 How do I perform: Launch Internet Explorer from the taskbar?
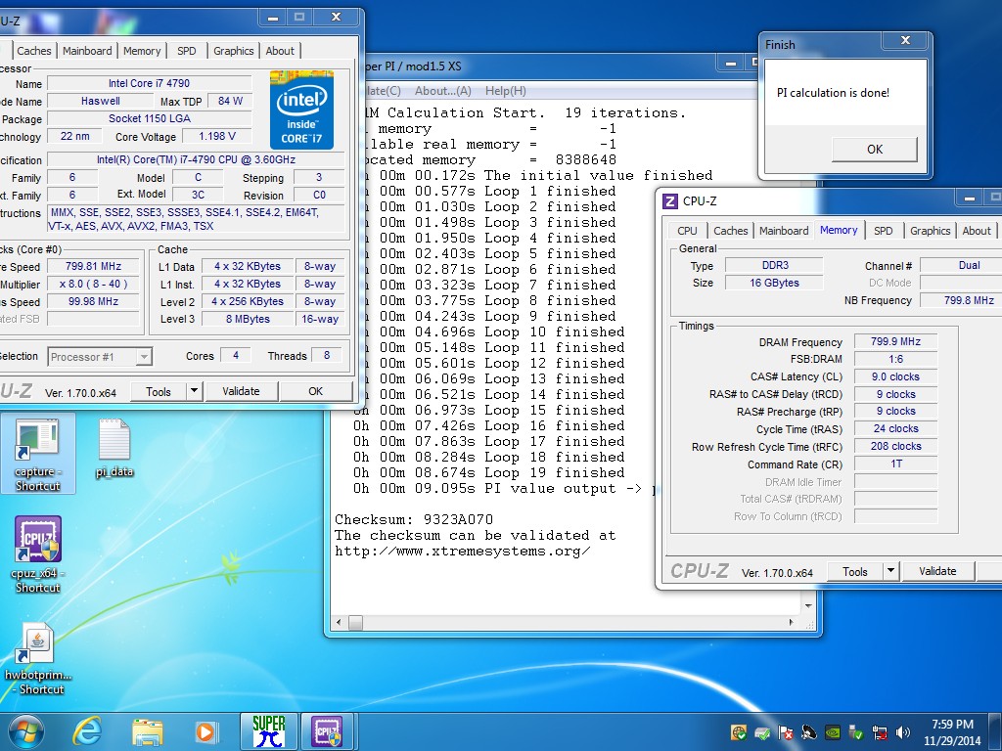pos(87,731)
